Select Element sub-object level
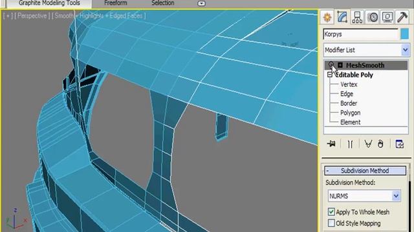This screenshot has width=414, height=232. click(x=350, y=122)
